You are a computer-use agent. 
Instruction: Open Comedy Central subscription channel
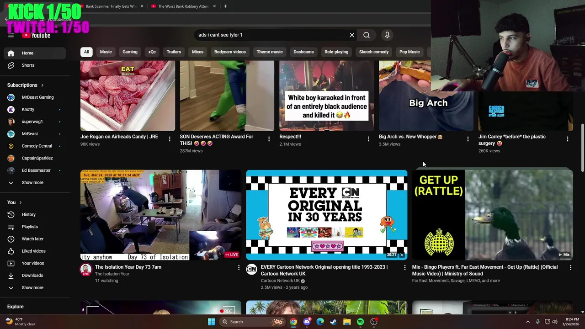click(35, 146)
